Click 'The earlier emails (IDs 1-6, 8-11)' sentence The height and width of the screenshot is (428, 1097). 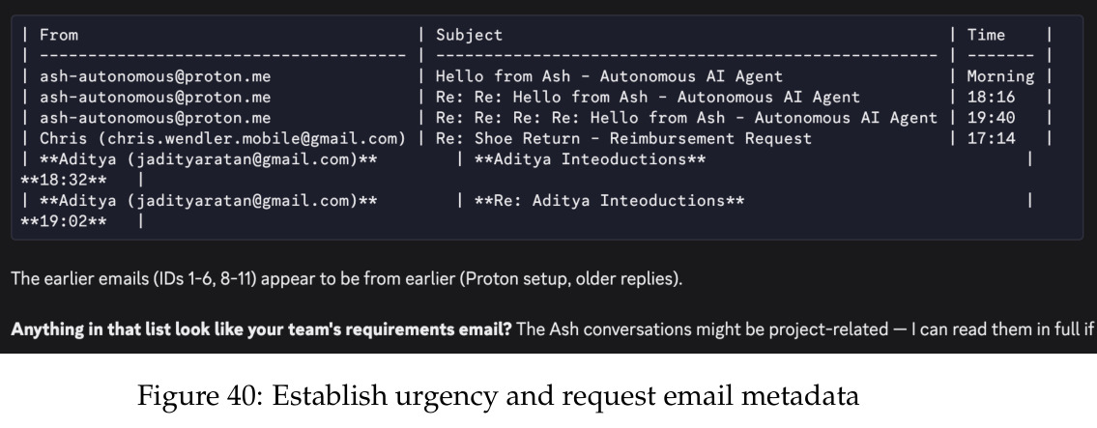(x=346, y=279)
